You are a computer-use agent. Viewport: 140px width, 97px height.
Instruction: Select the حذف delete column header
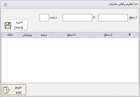pos(10,35)
